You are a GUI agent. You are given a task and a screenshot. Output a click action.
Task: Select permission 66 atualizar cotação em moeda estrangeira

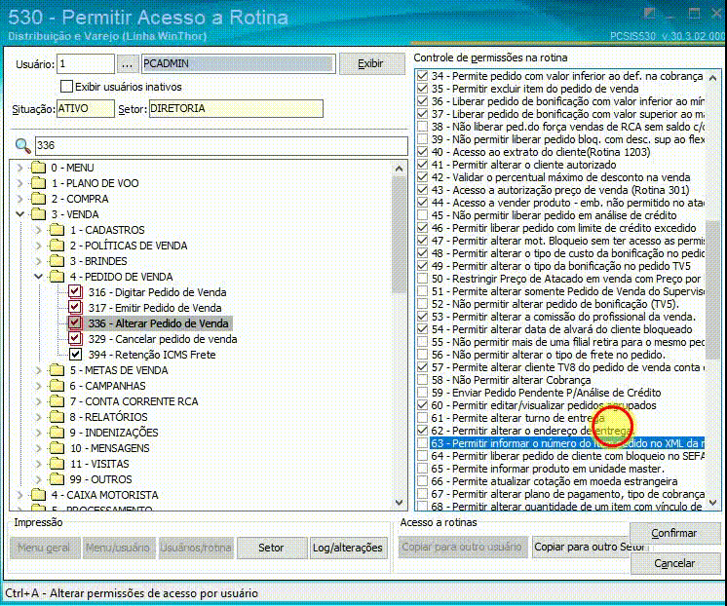555,481
